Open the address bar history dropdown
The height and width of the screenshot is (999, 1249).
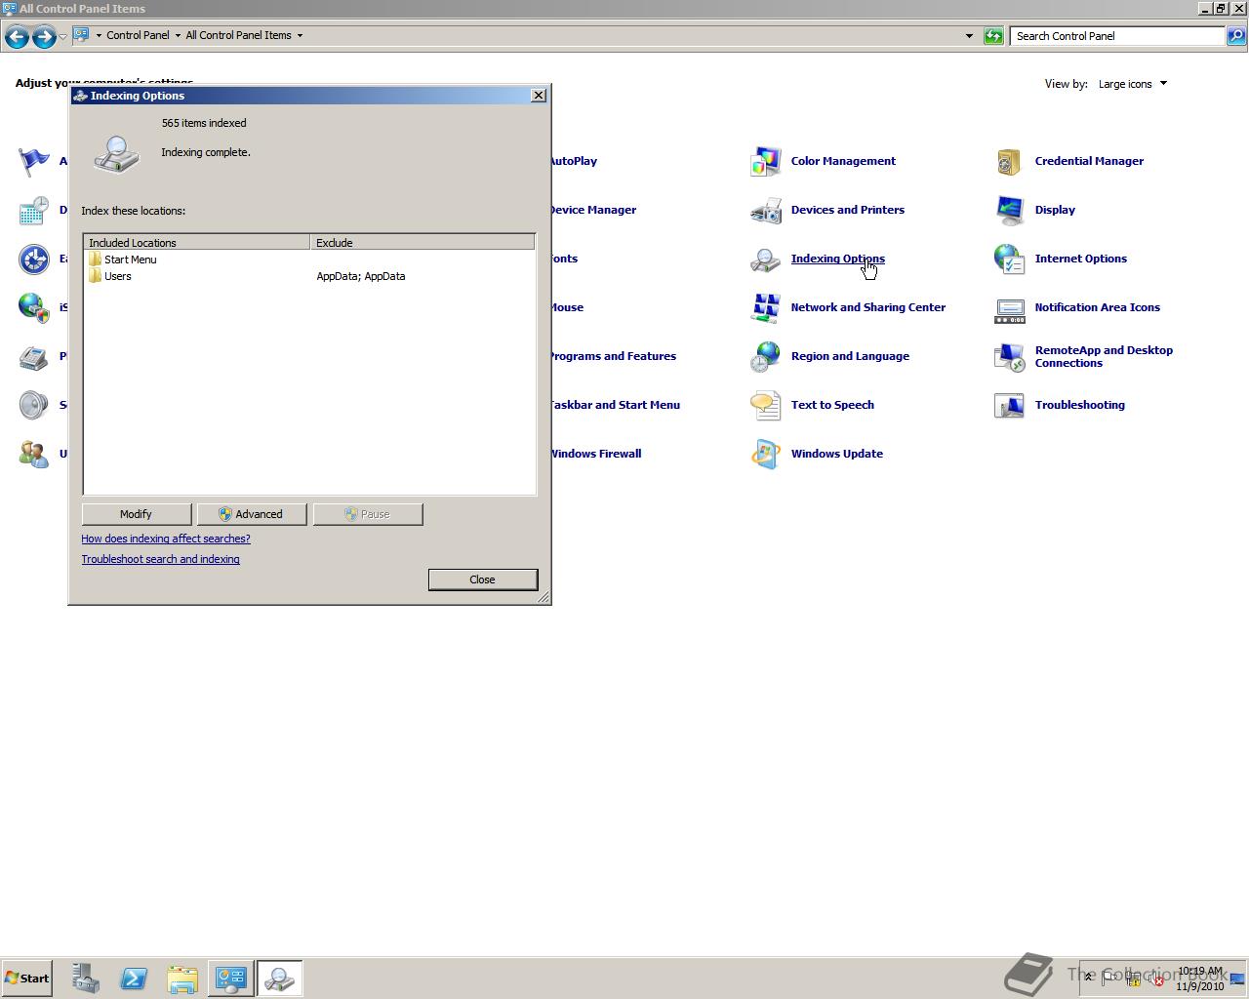tap(969, 36)
